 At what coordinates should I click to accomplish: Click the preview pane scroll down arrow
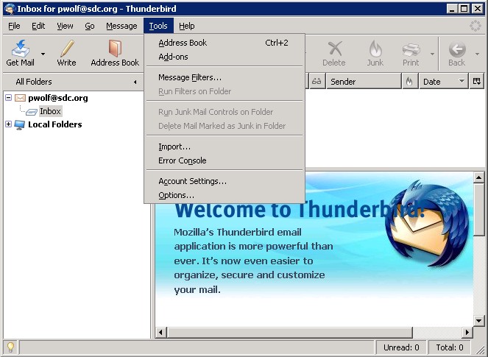point(478,320)
